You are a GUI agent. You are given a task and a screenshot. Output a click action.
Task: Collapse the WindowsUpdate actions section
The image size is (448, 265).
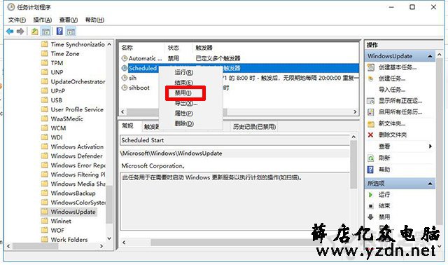(x=430, y=56)
